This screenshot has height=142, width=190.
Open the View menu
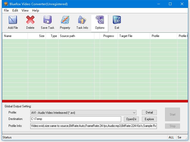click(x=25, y=11)
